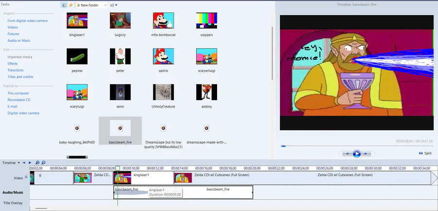
Task: Publish to Digital video camera
Action: pos(23,113)
